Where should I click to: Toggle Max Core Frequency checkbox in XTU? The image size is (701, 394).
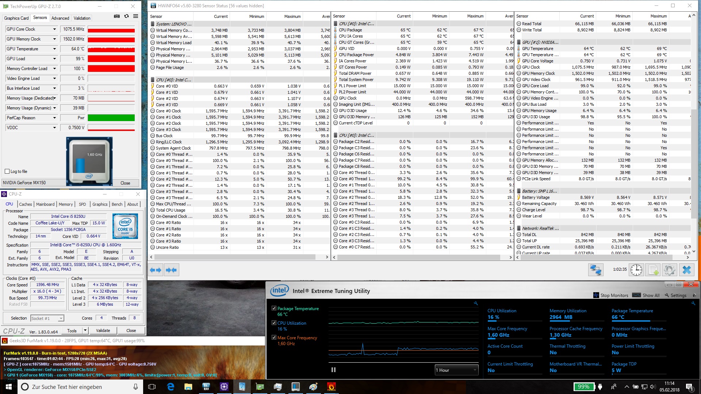coord(274,337)
